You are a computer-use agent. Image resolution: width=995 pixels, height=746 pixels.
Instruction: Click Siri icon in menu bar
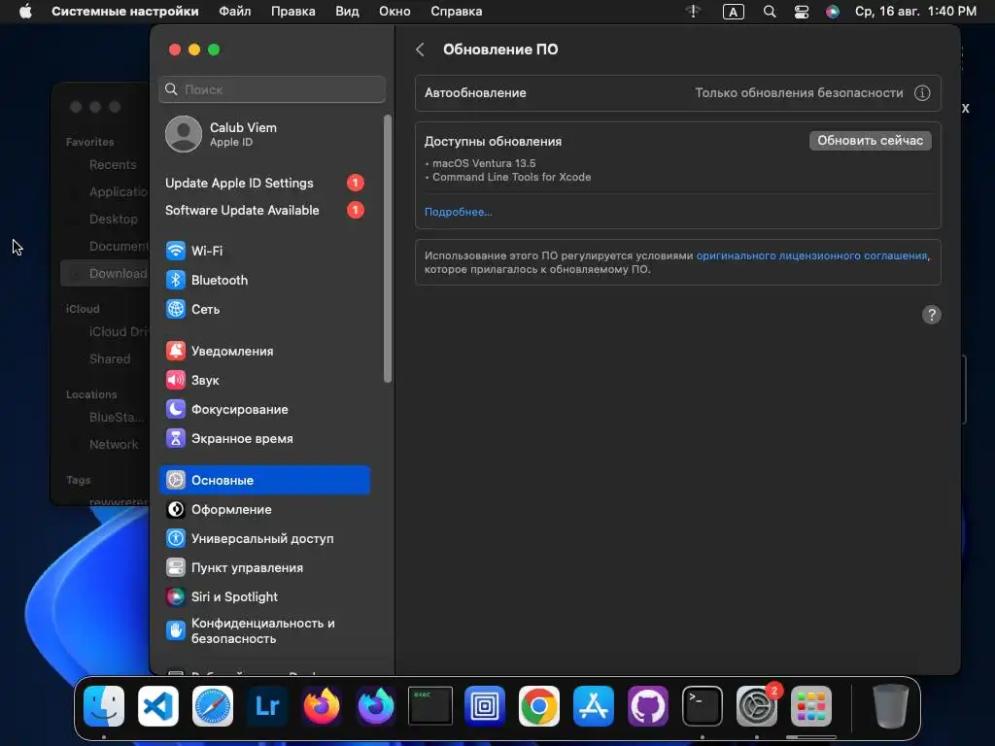coord(833,12)
